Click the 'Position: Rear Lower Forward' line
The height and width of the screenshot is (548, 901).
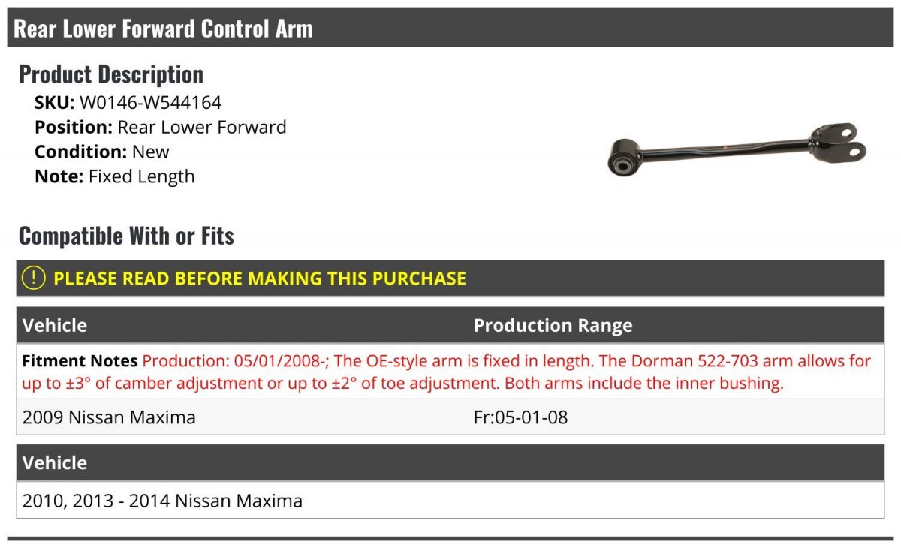click(x=161, y=127)
